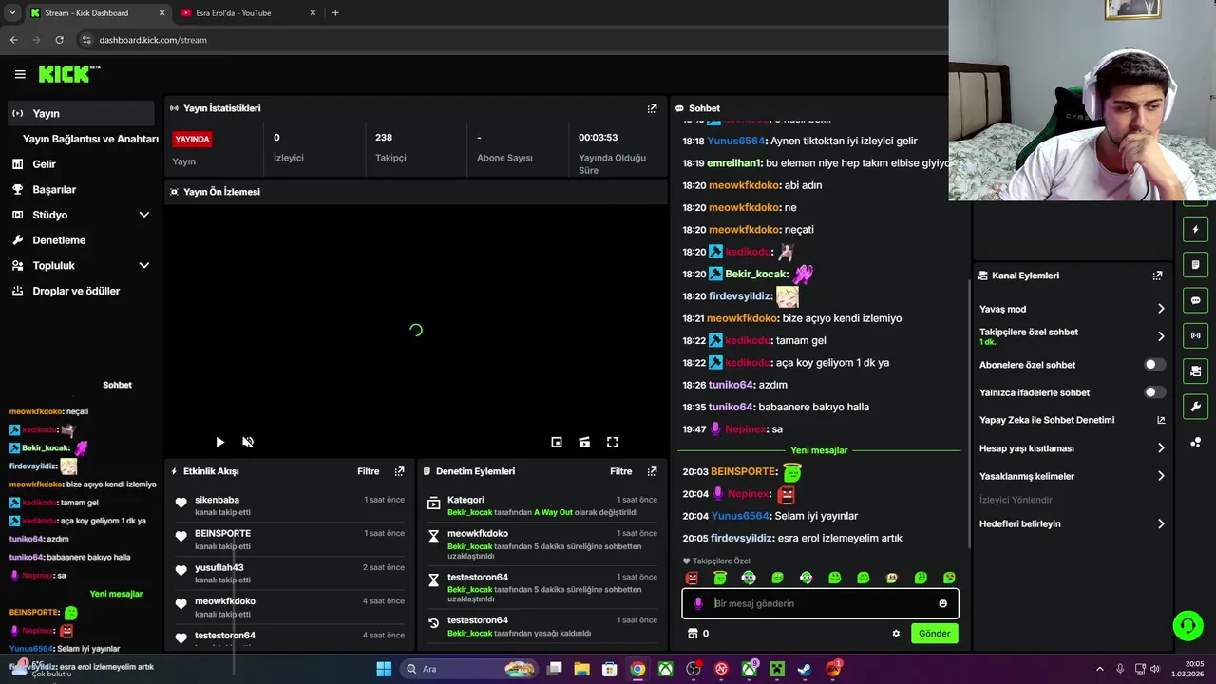
Task: Click the Kick logo
Action: coord(68,74)
